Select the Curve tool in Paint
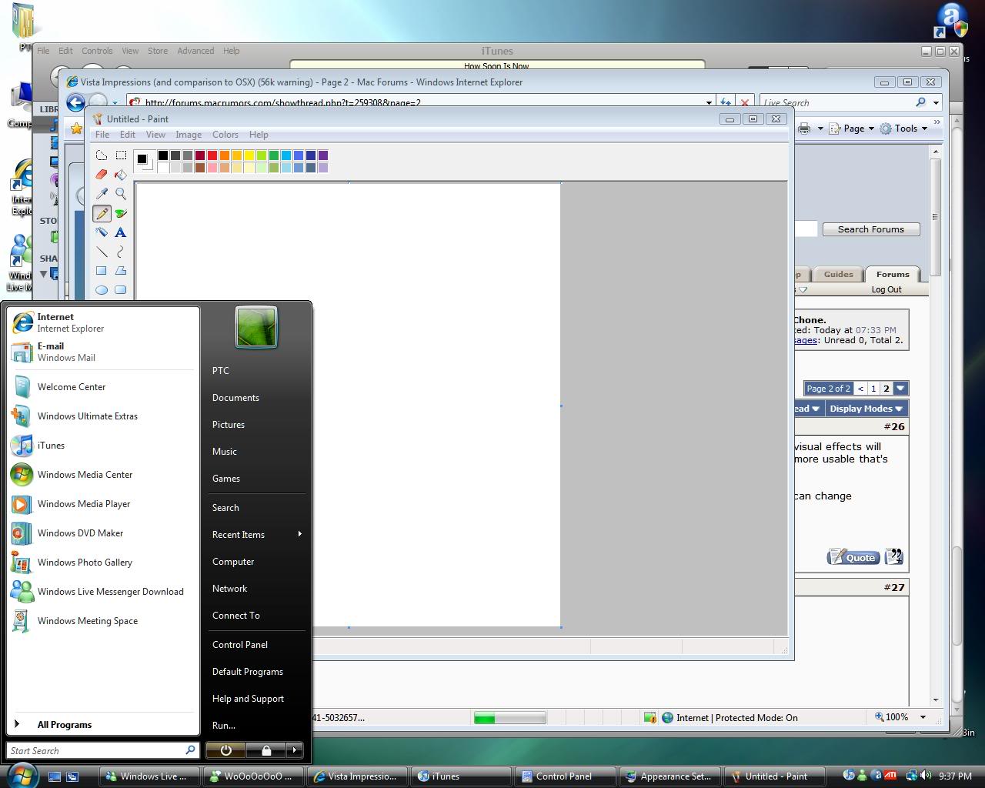985x788 pixels. [121, 252]
